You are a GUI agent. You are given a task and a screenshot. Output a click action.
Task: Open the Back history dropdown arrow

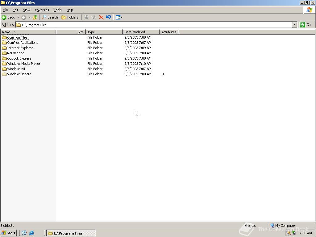click(x=18, y=17)
